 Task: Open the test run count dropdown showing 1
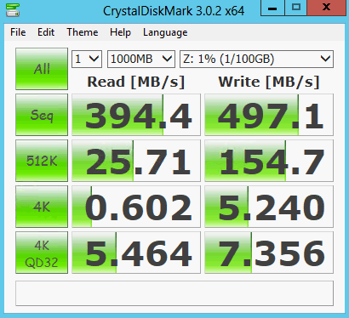[87, 59]
